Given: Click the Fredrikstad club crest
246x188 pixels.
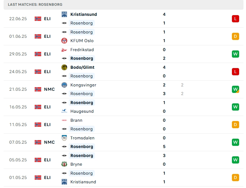Looking at the screenshot, I should 64,50.
